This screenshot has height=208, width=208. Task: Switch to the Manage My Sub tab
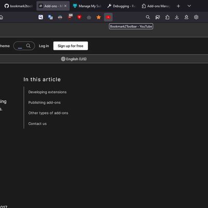coord(87,6)
